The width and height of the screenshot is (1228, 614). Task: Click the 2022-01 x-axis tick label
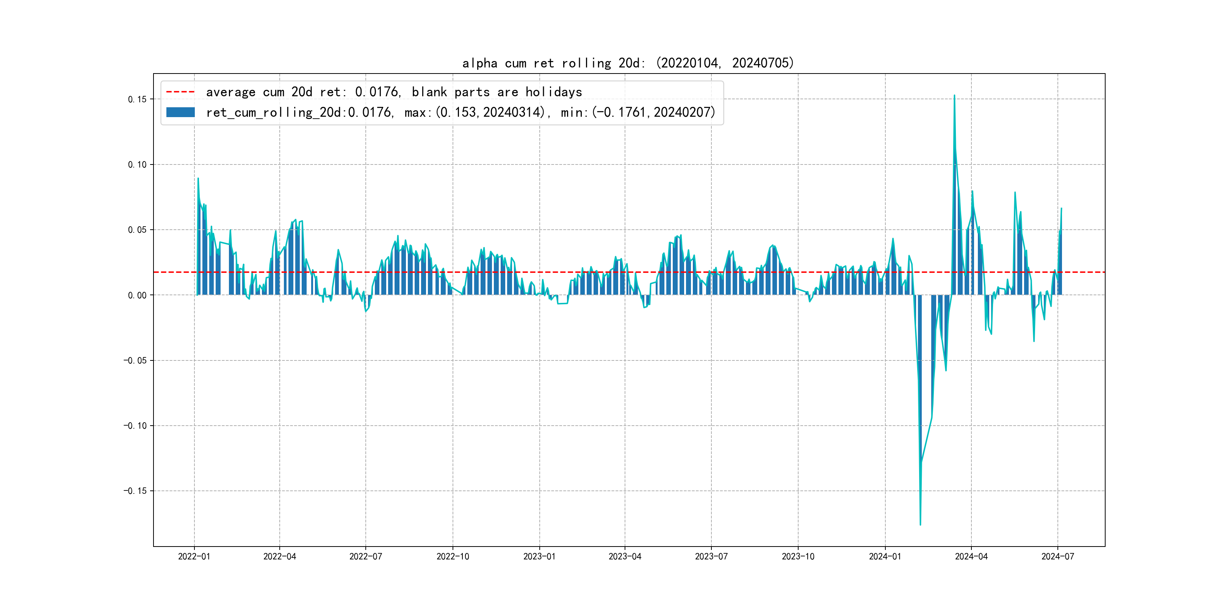click(194, 556)
